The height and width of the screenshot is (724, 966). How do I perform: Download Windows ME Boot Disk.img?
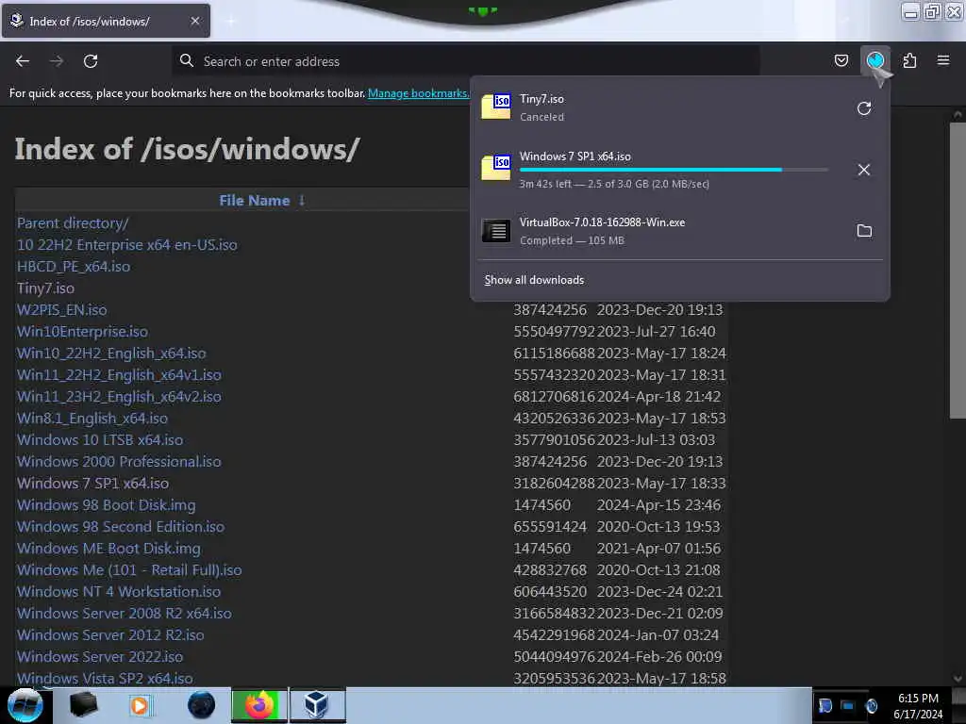click(108, 548)
